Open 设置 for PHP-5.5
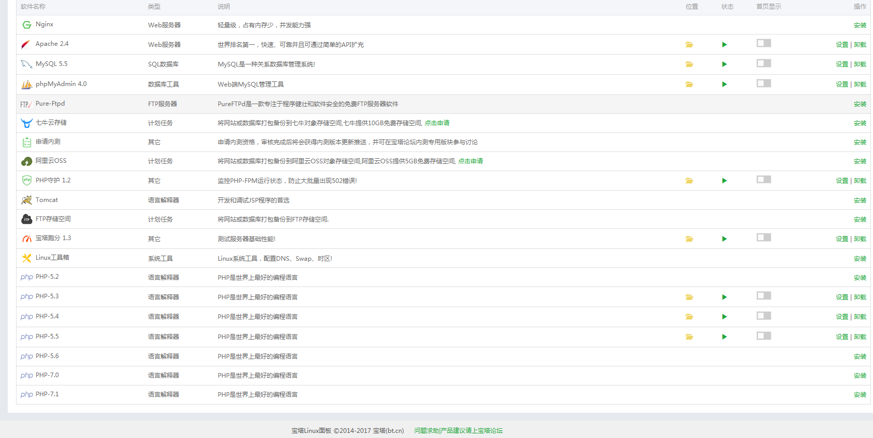 [842, 337]
